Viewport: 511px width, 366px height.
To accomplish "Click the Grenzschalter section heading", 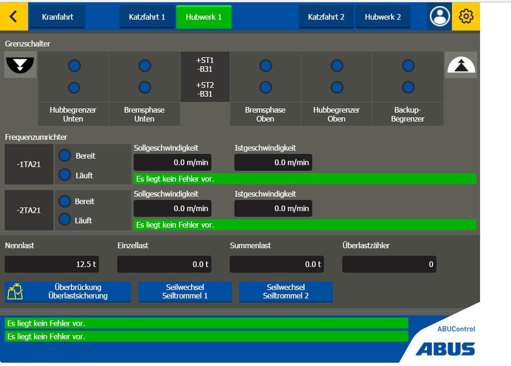I will 27,44.
